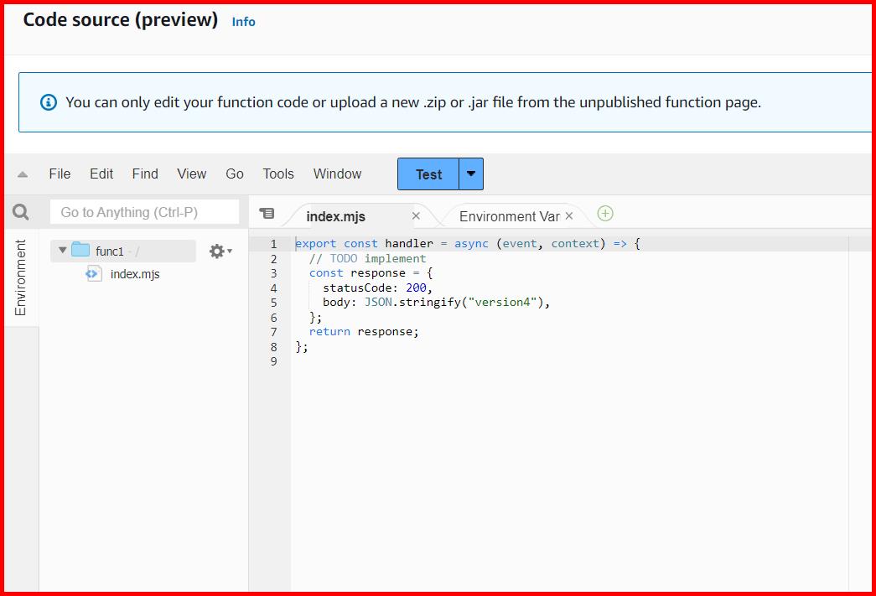Image resolution: width=876 pixels, height=596 pixels.
Task: Close the index.mjs tab
Action: [x=416, y=215]
